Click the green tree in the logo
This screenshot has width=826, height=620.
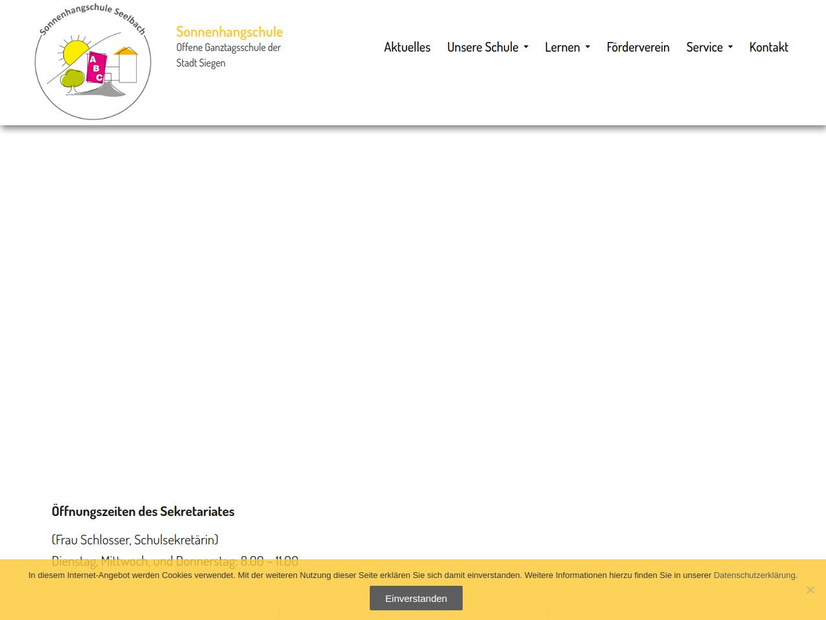(72, 79)
